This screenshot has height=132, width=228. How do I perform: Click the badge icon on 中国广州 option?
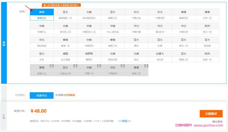click(x=99, y=66)
